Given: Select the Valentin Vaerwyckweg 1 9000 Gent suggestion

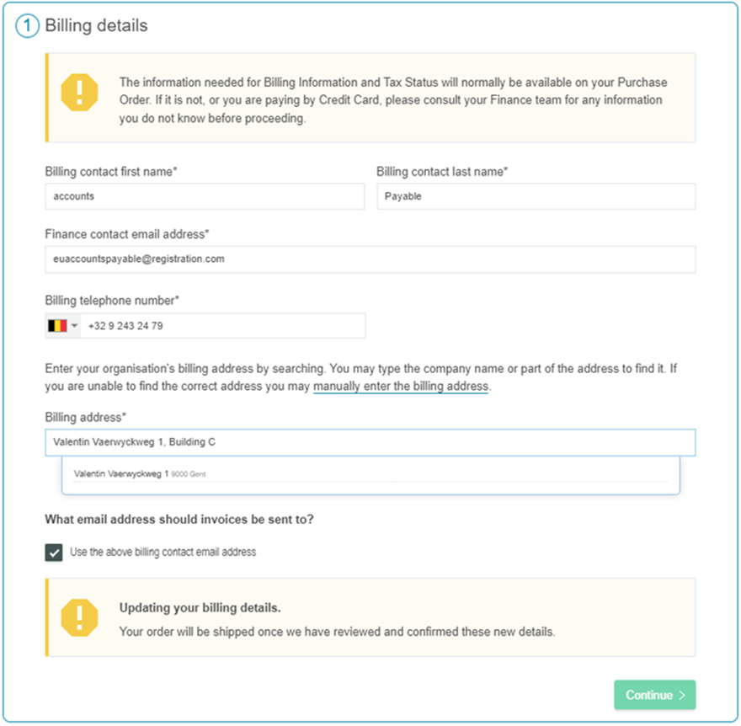Looking at the screenshot, I should point(140,474).
